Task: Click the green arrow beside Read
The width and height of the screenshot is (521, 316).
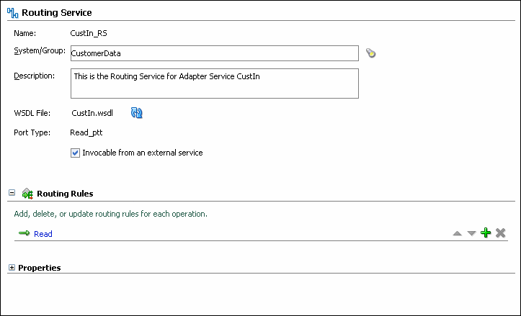Action: pyautogui.click(x=25, y=233)
